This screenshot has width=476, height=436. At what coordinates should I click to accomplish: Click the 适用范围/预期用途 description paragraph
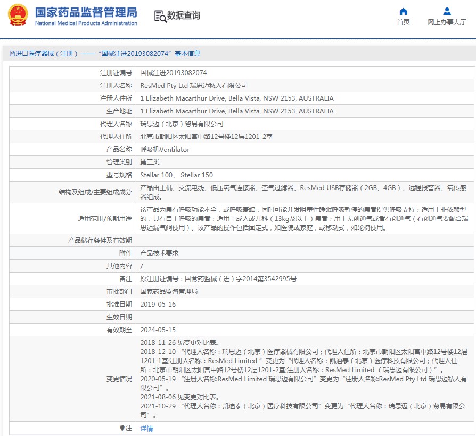pos(304,219)
